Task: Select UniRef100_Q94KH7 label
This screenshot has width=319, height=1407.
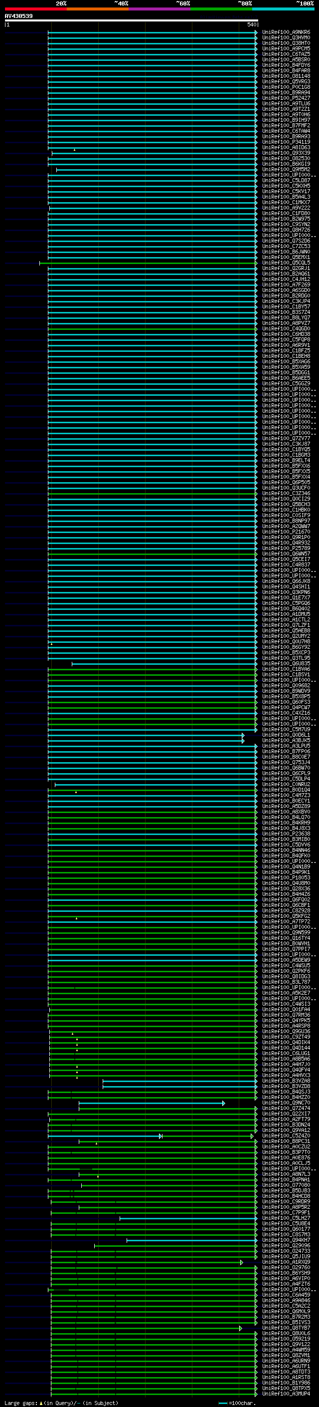Action: [286, 1240]
